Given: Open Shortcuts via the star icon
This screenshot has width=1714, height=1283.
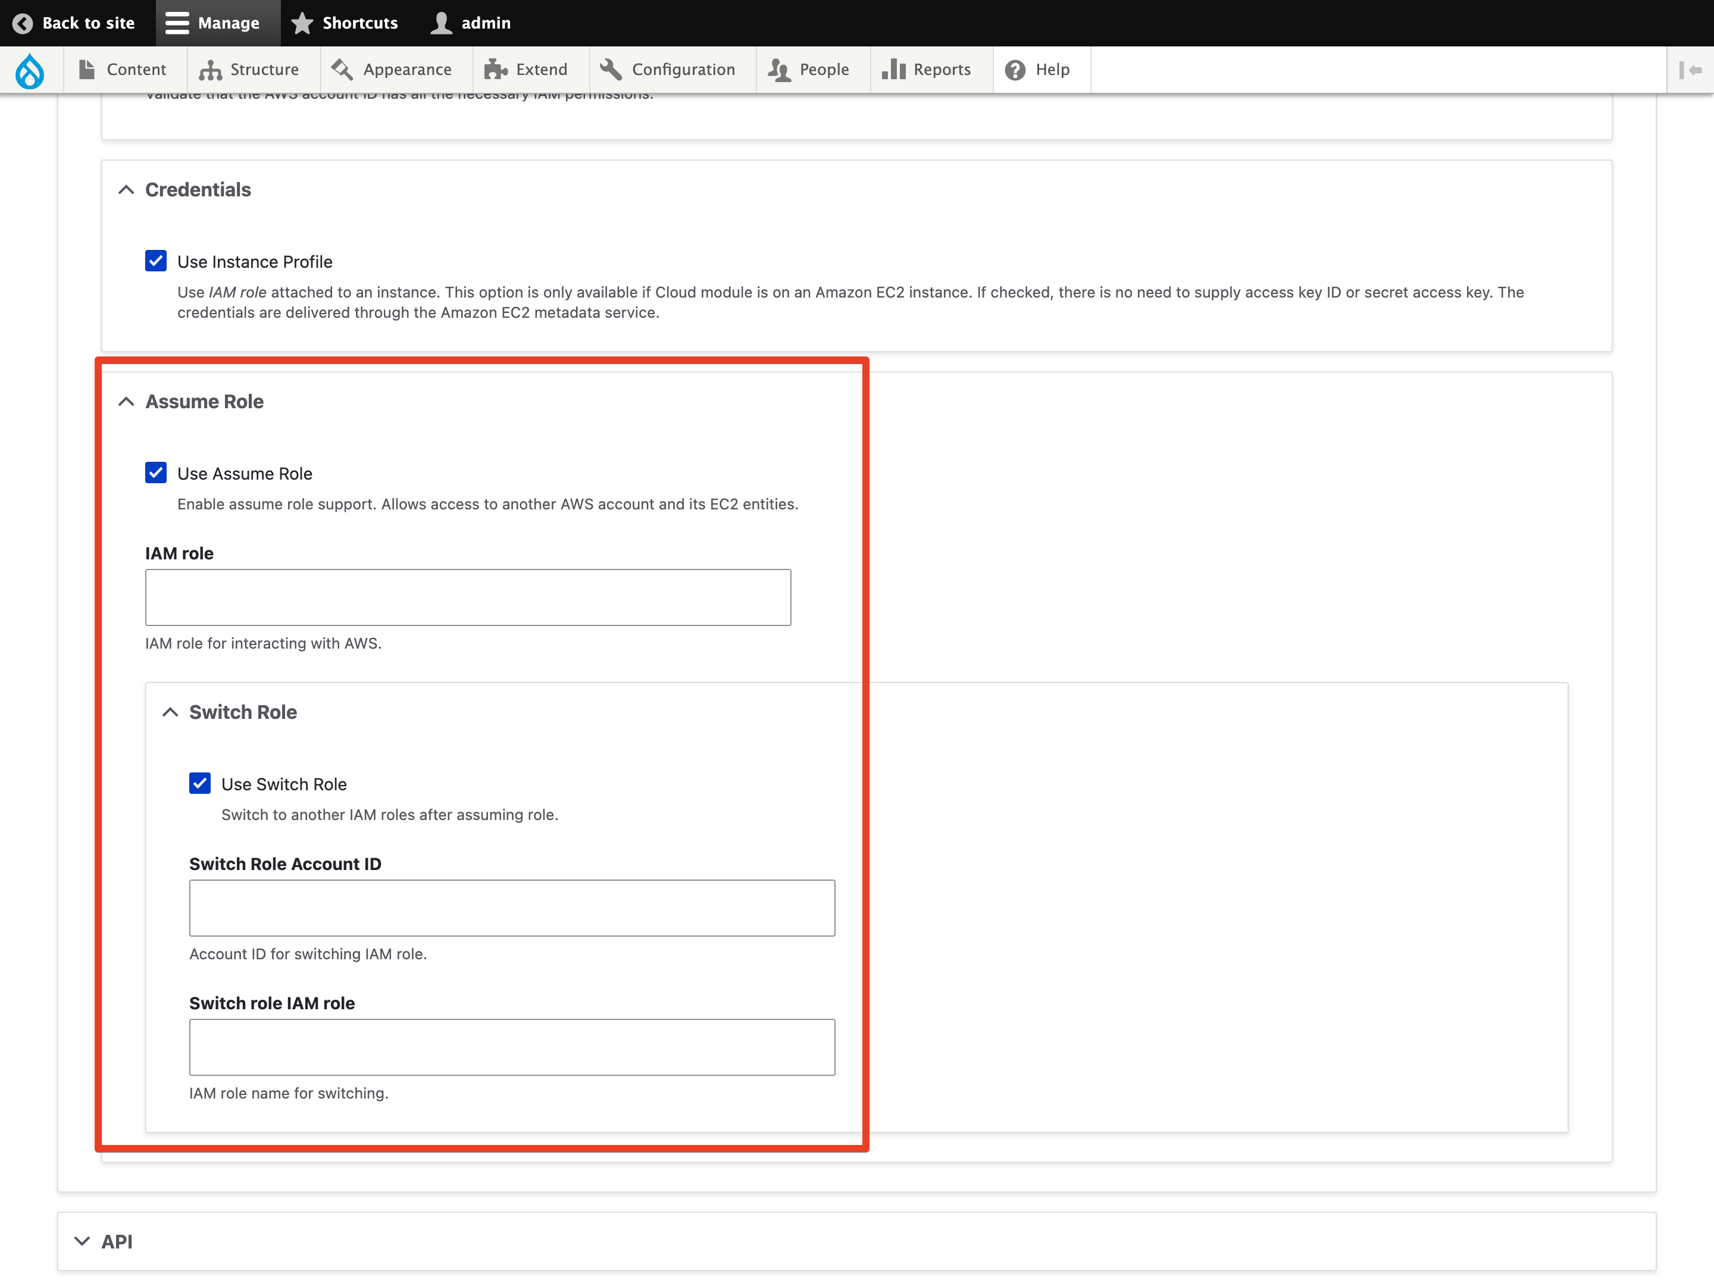Looking at the screenshot, I should tap(302, 23).
